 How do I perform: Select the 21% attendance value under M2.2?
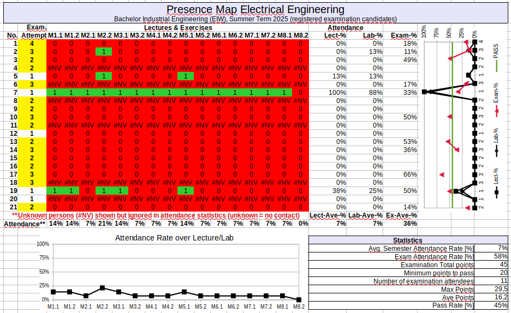pyautogui.click(x=104, y=224)
